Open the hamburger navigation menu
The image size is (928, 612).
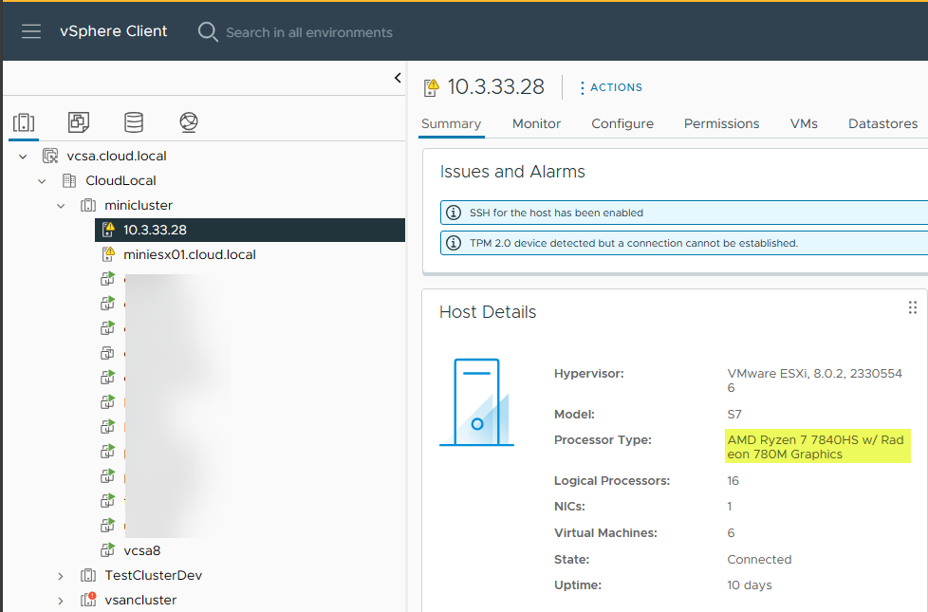coord(31,31)
